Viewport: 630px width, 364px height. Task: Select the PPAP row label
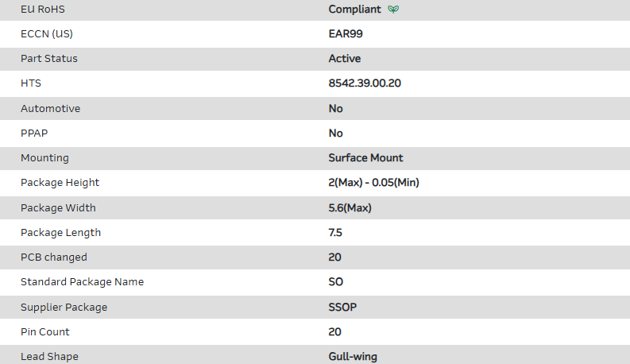coord(34,133)
